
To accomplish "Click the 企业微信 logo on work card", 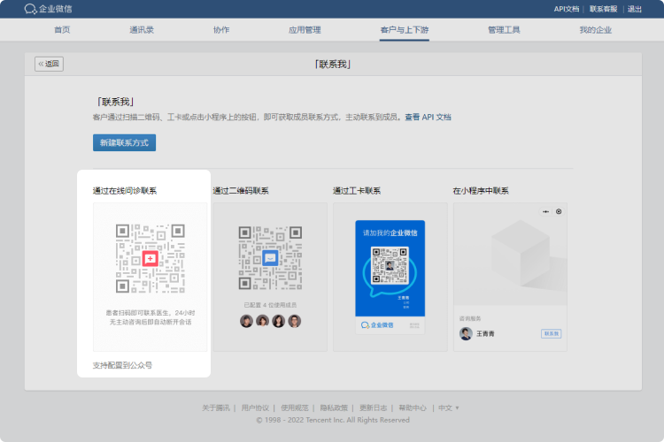I will [x=377, y=324].
